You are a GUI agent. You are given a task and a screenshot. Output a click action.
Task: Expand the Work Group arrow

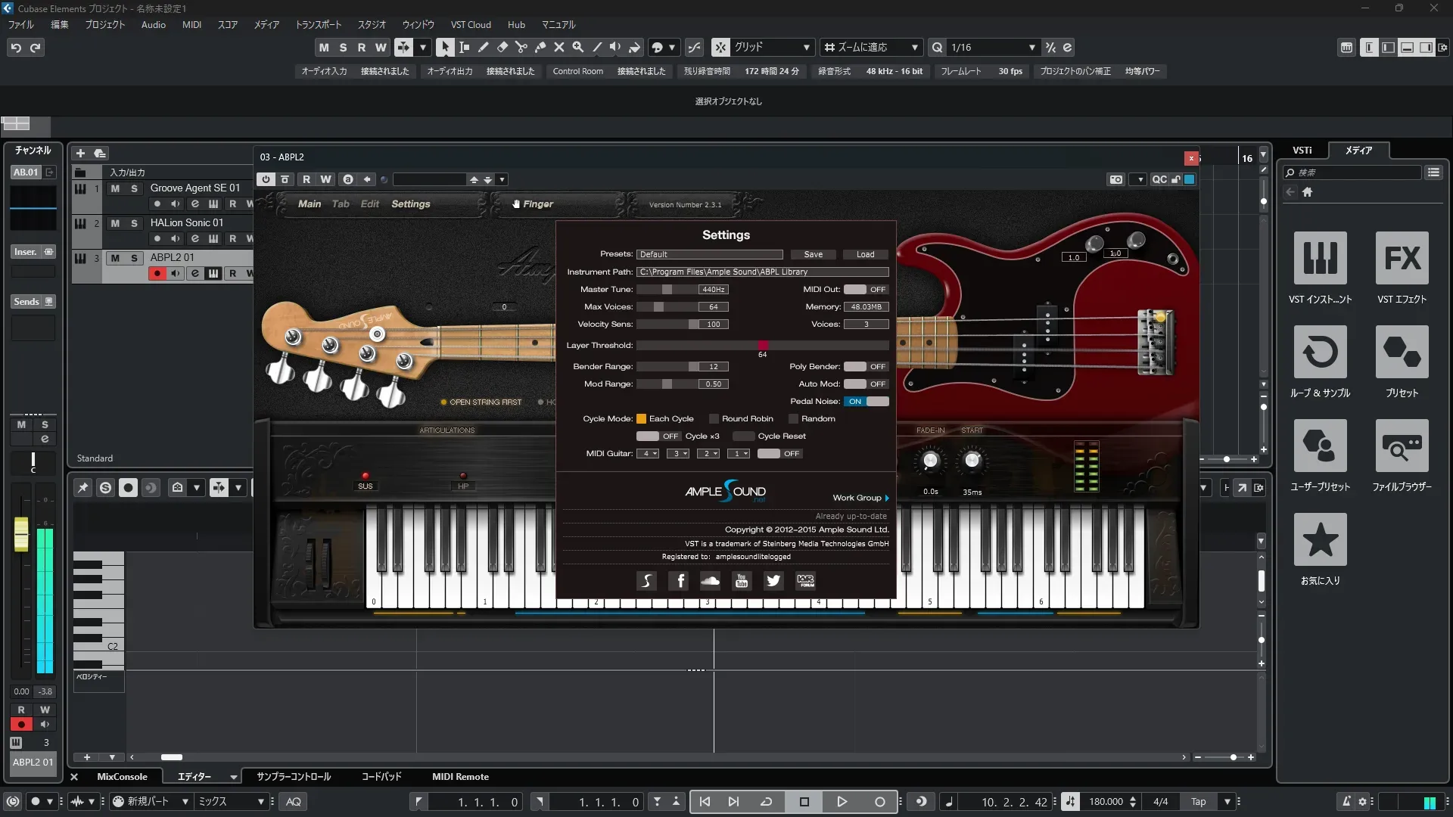pyautogui.click(x=887, y=499)
